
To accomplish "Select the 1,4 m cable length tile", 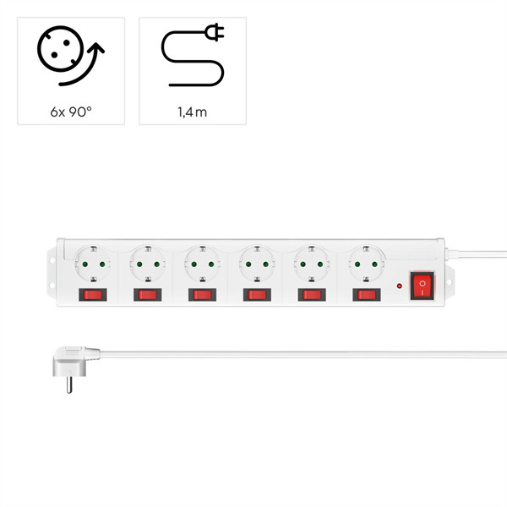I will pos(193,71).
